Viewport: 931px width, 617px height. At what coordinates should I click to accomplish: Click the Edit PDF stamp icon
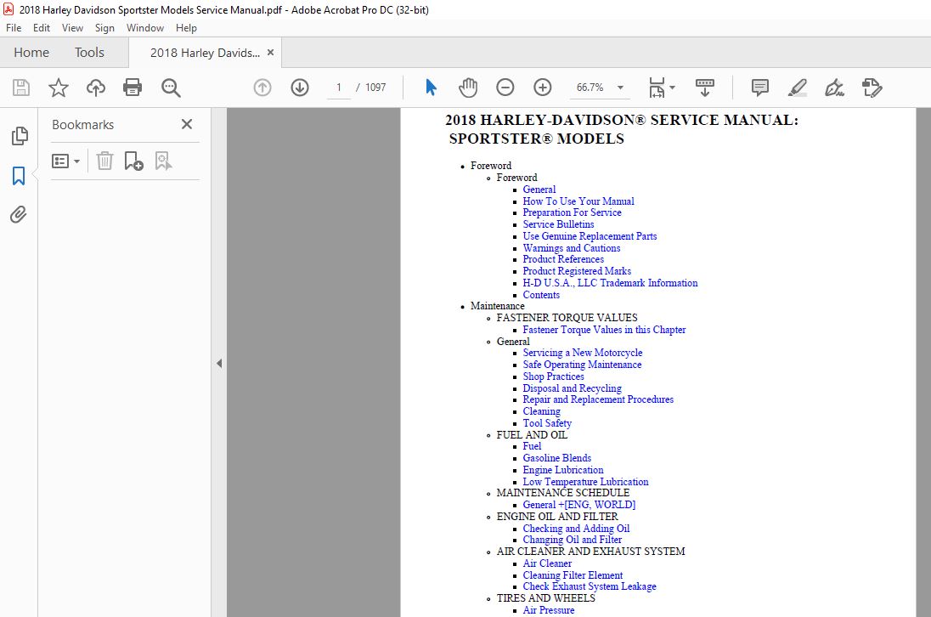(x=872, y=88)
